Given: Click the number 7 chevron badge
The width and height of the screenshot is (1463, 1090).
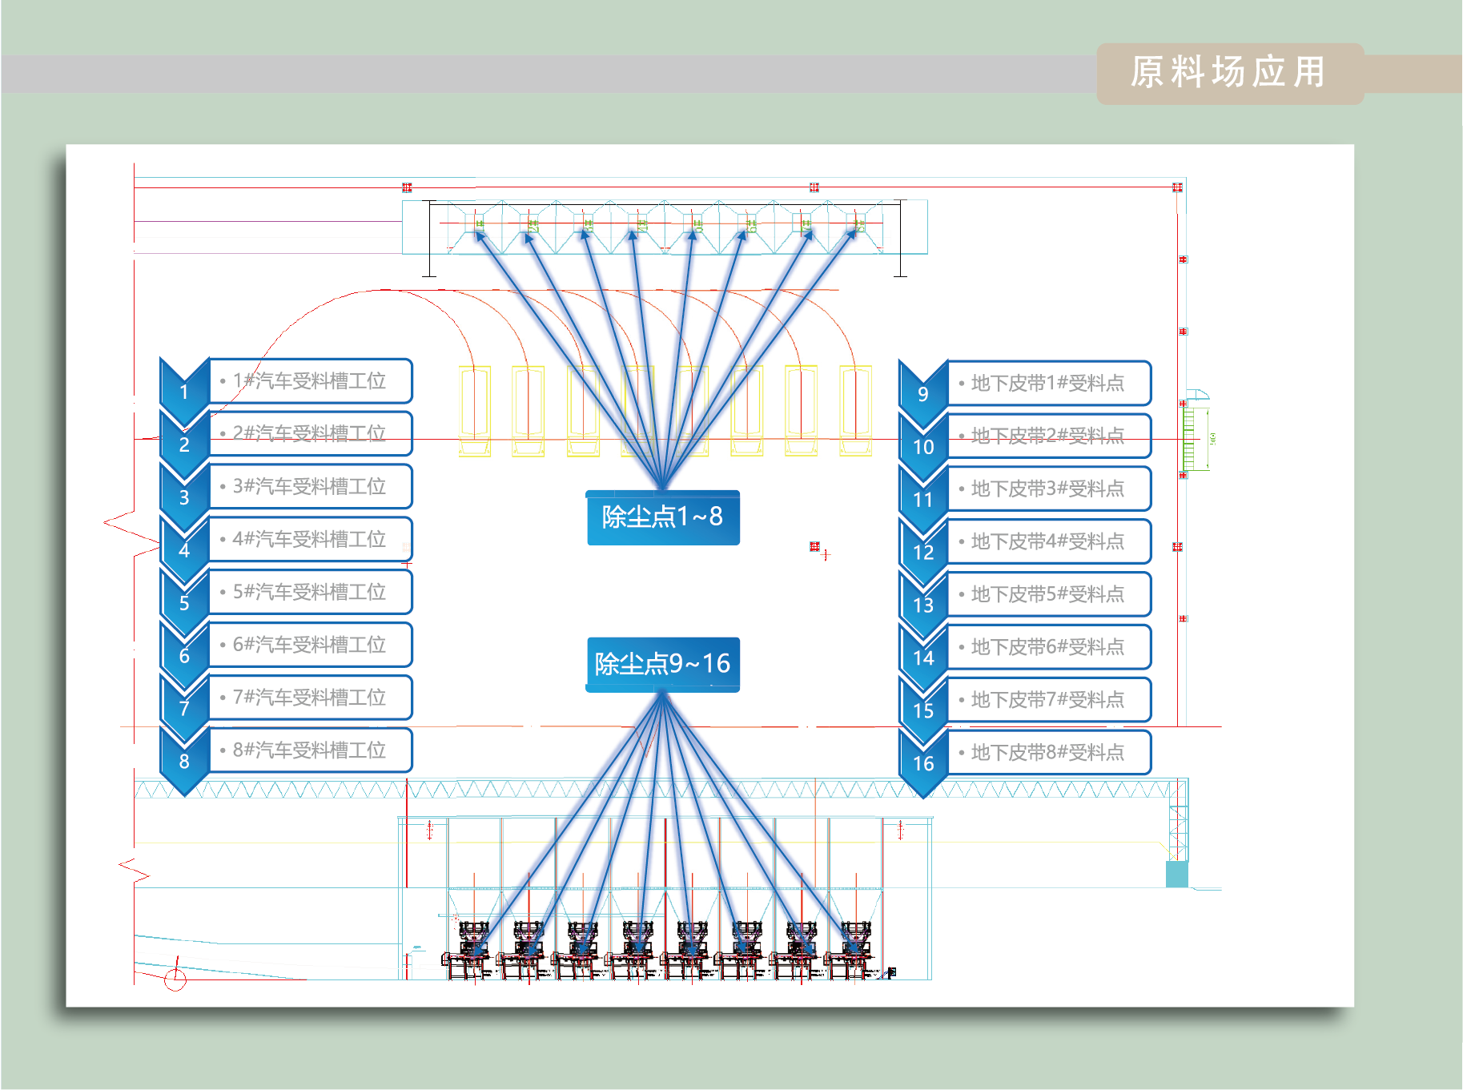Looking at the screenshot, I should coord(184,708).
